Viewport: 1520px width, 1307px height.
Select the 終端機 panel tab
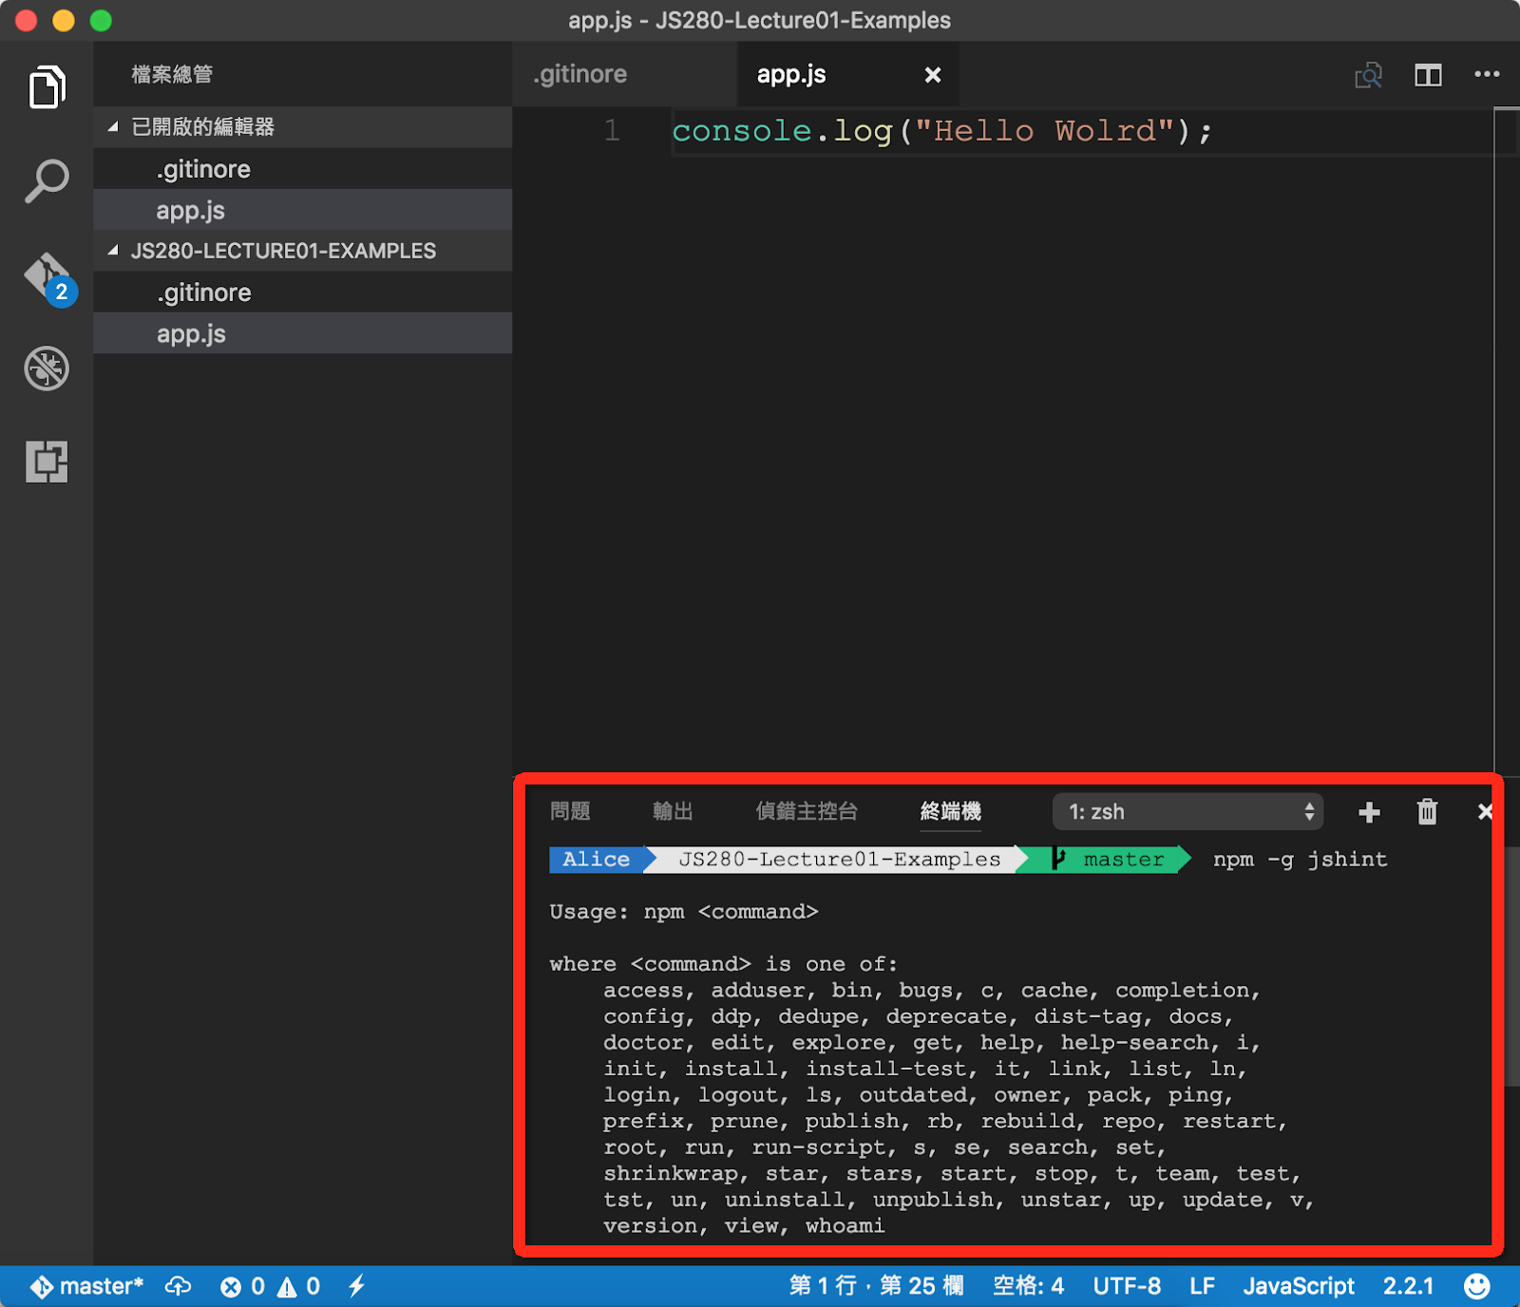tap(951, 811)
